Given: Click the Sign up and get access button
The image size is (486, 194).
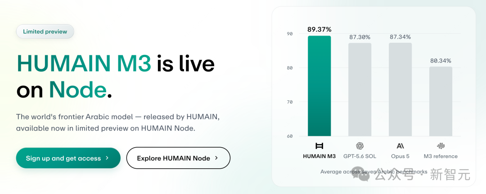Looking at the screenshot, I should [68, 158].
